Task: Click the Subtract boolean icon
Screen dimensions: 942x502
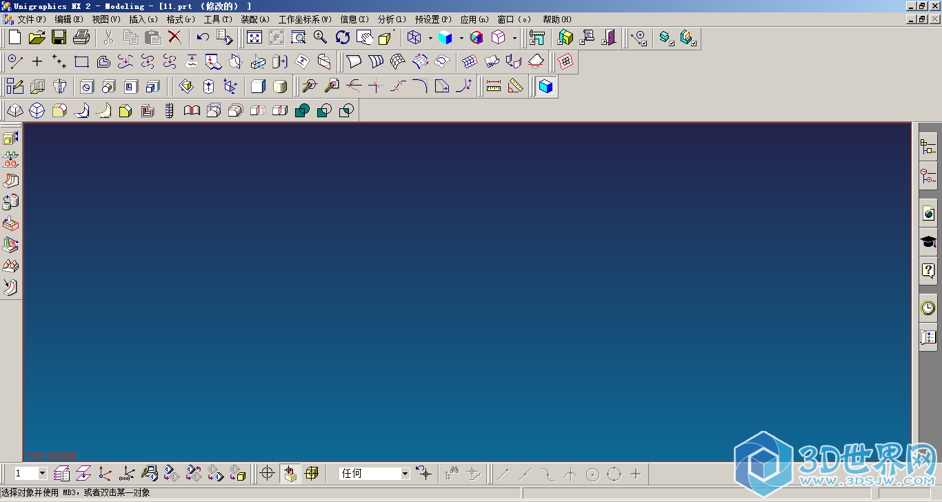Action: click(324, 110)
